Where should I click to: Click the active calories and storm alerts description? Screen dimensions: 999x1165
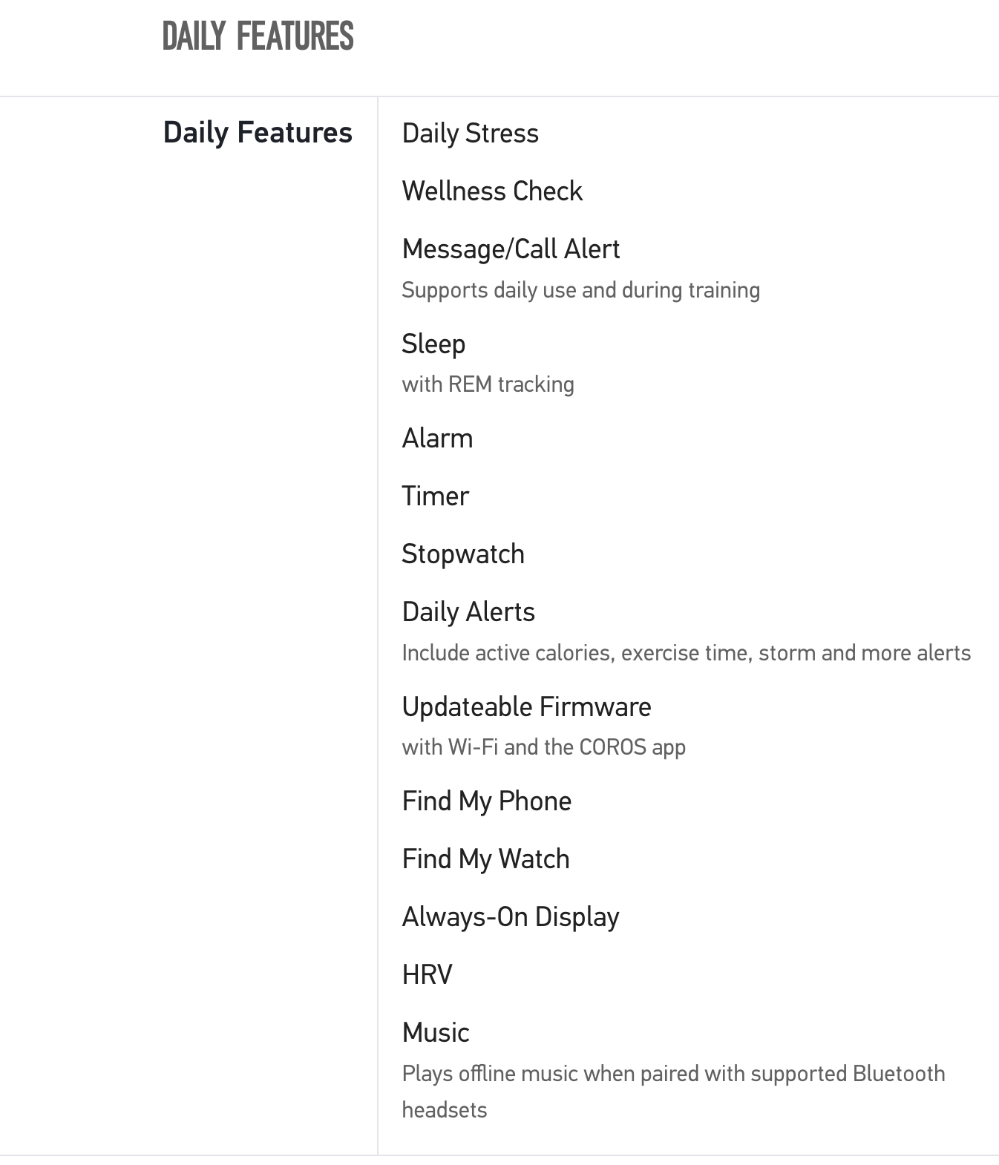[x=686, y=653]
